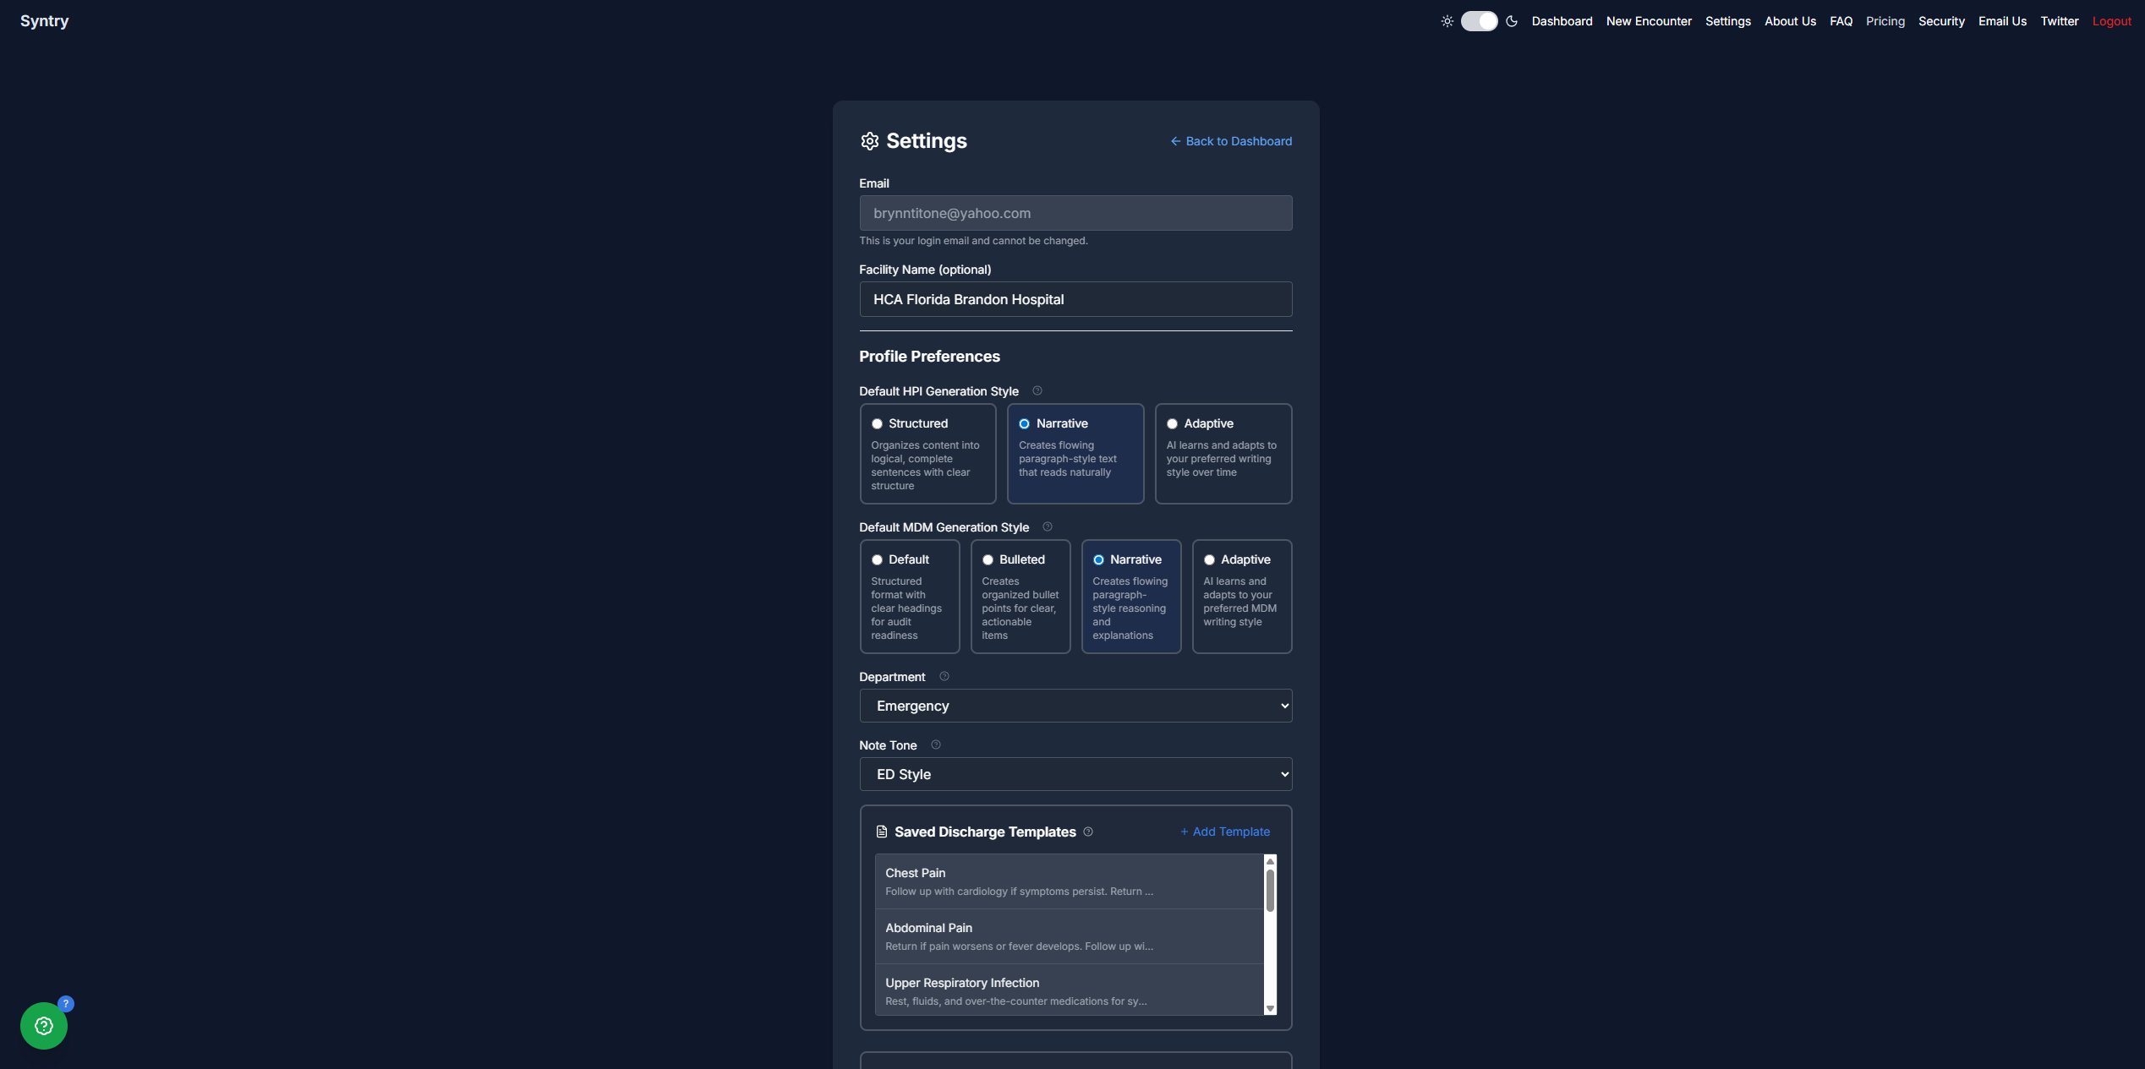Click templates list scrollbar thumb

click(x=1270, y=891)
